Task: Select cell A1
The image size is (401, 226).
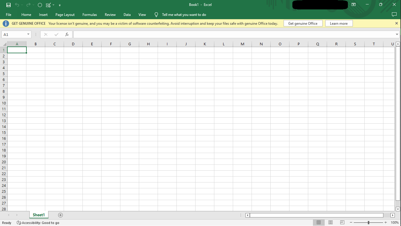Action: tap(17, 50)
